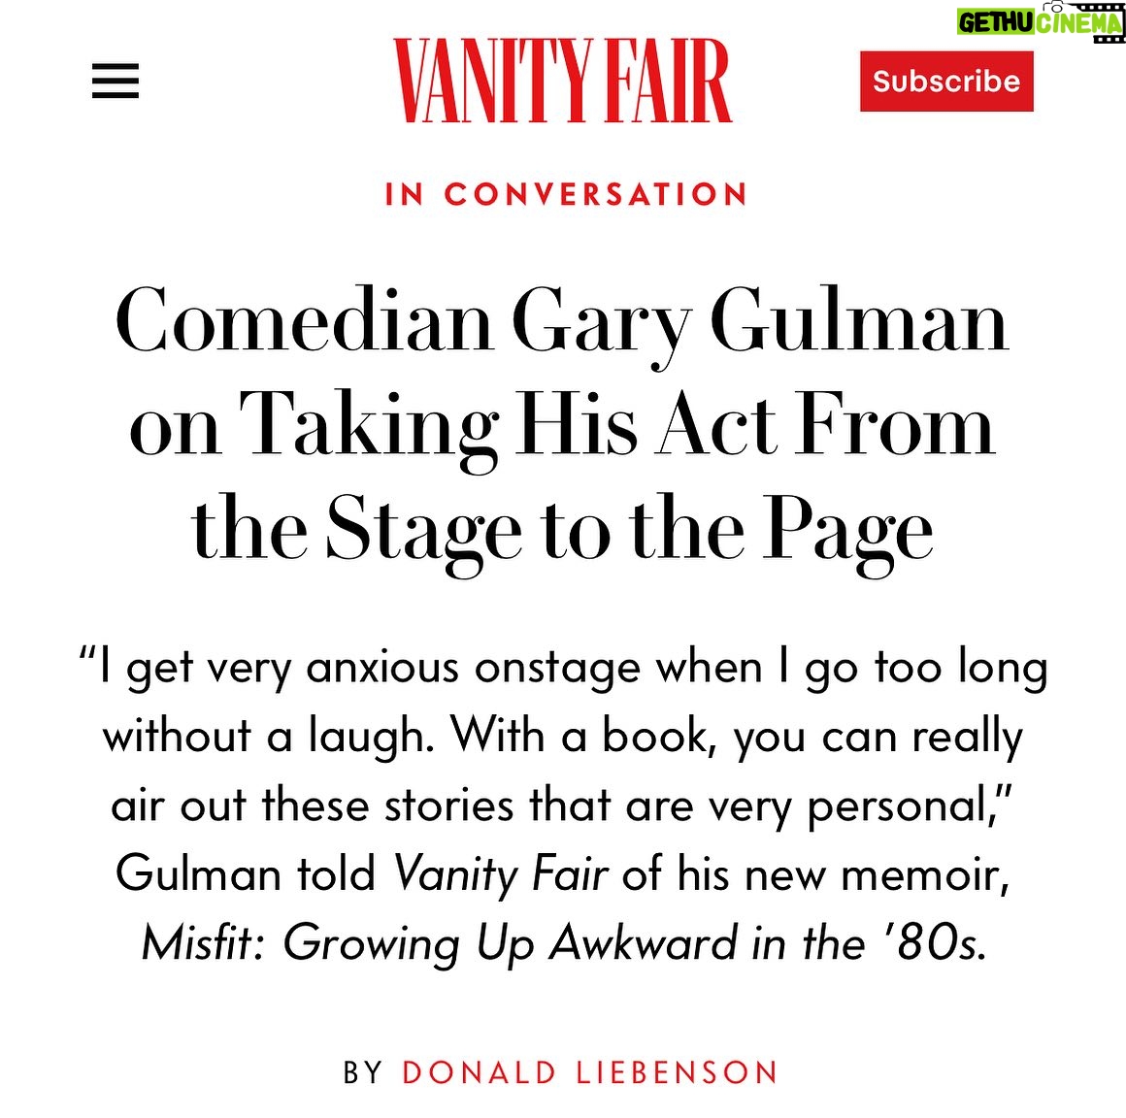Click the red Subscribe button
Image resolution: width=1126 pixels, height=1118 pixels.
(x=946, y=82)
